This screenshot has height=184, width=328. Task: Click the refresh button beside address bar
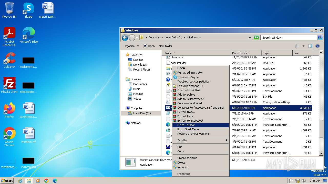point(256,38)
